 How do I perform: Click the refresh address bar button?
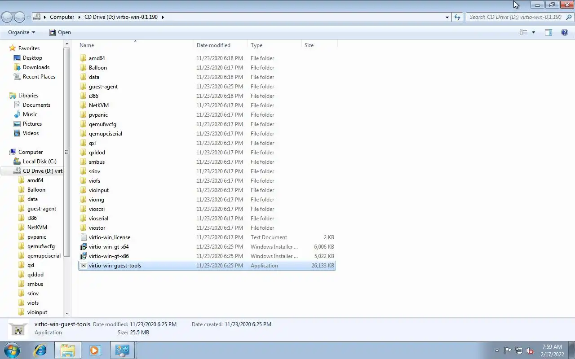(x=457, y=17)
